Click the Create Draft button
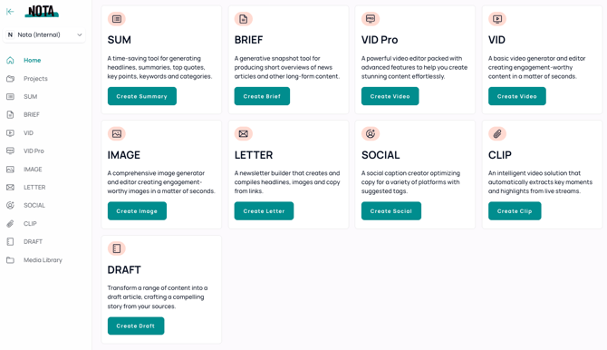Viewport: 607px width, 350px height. click(x=136, y=326)
